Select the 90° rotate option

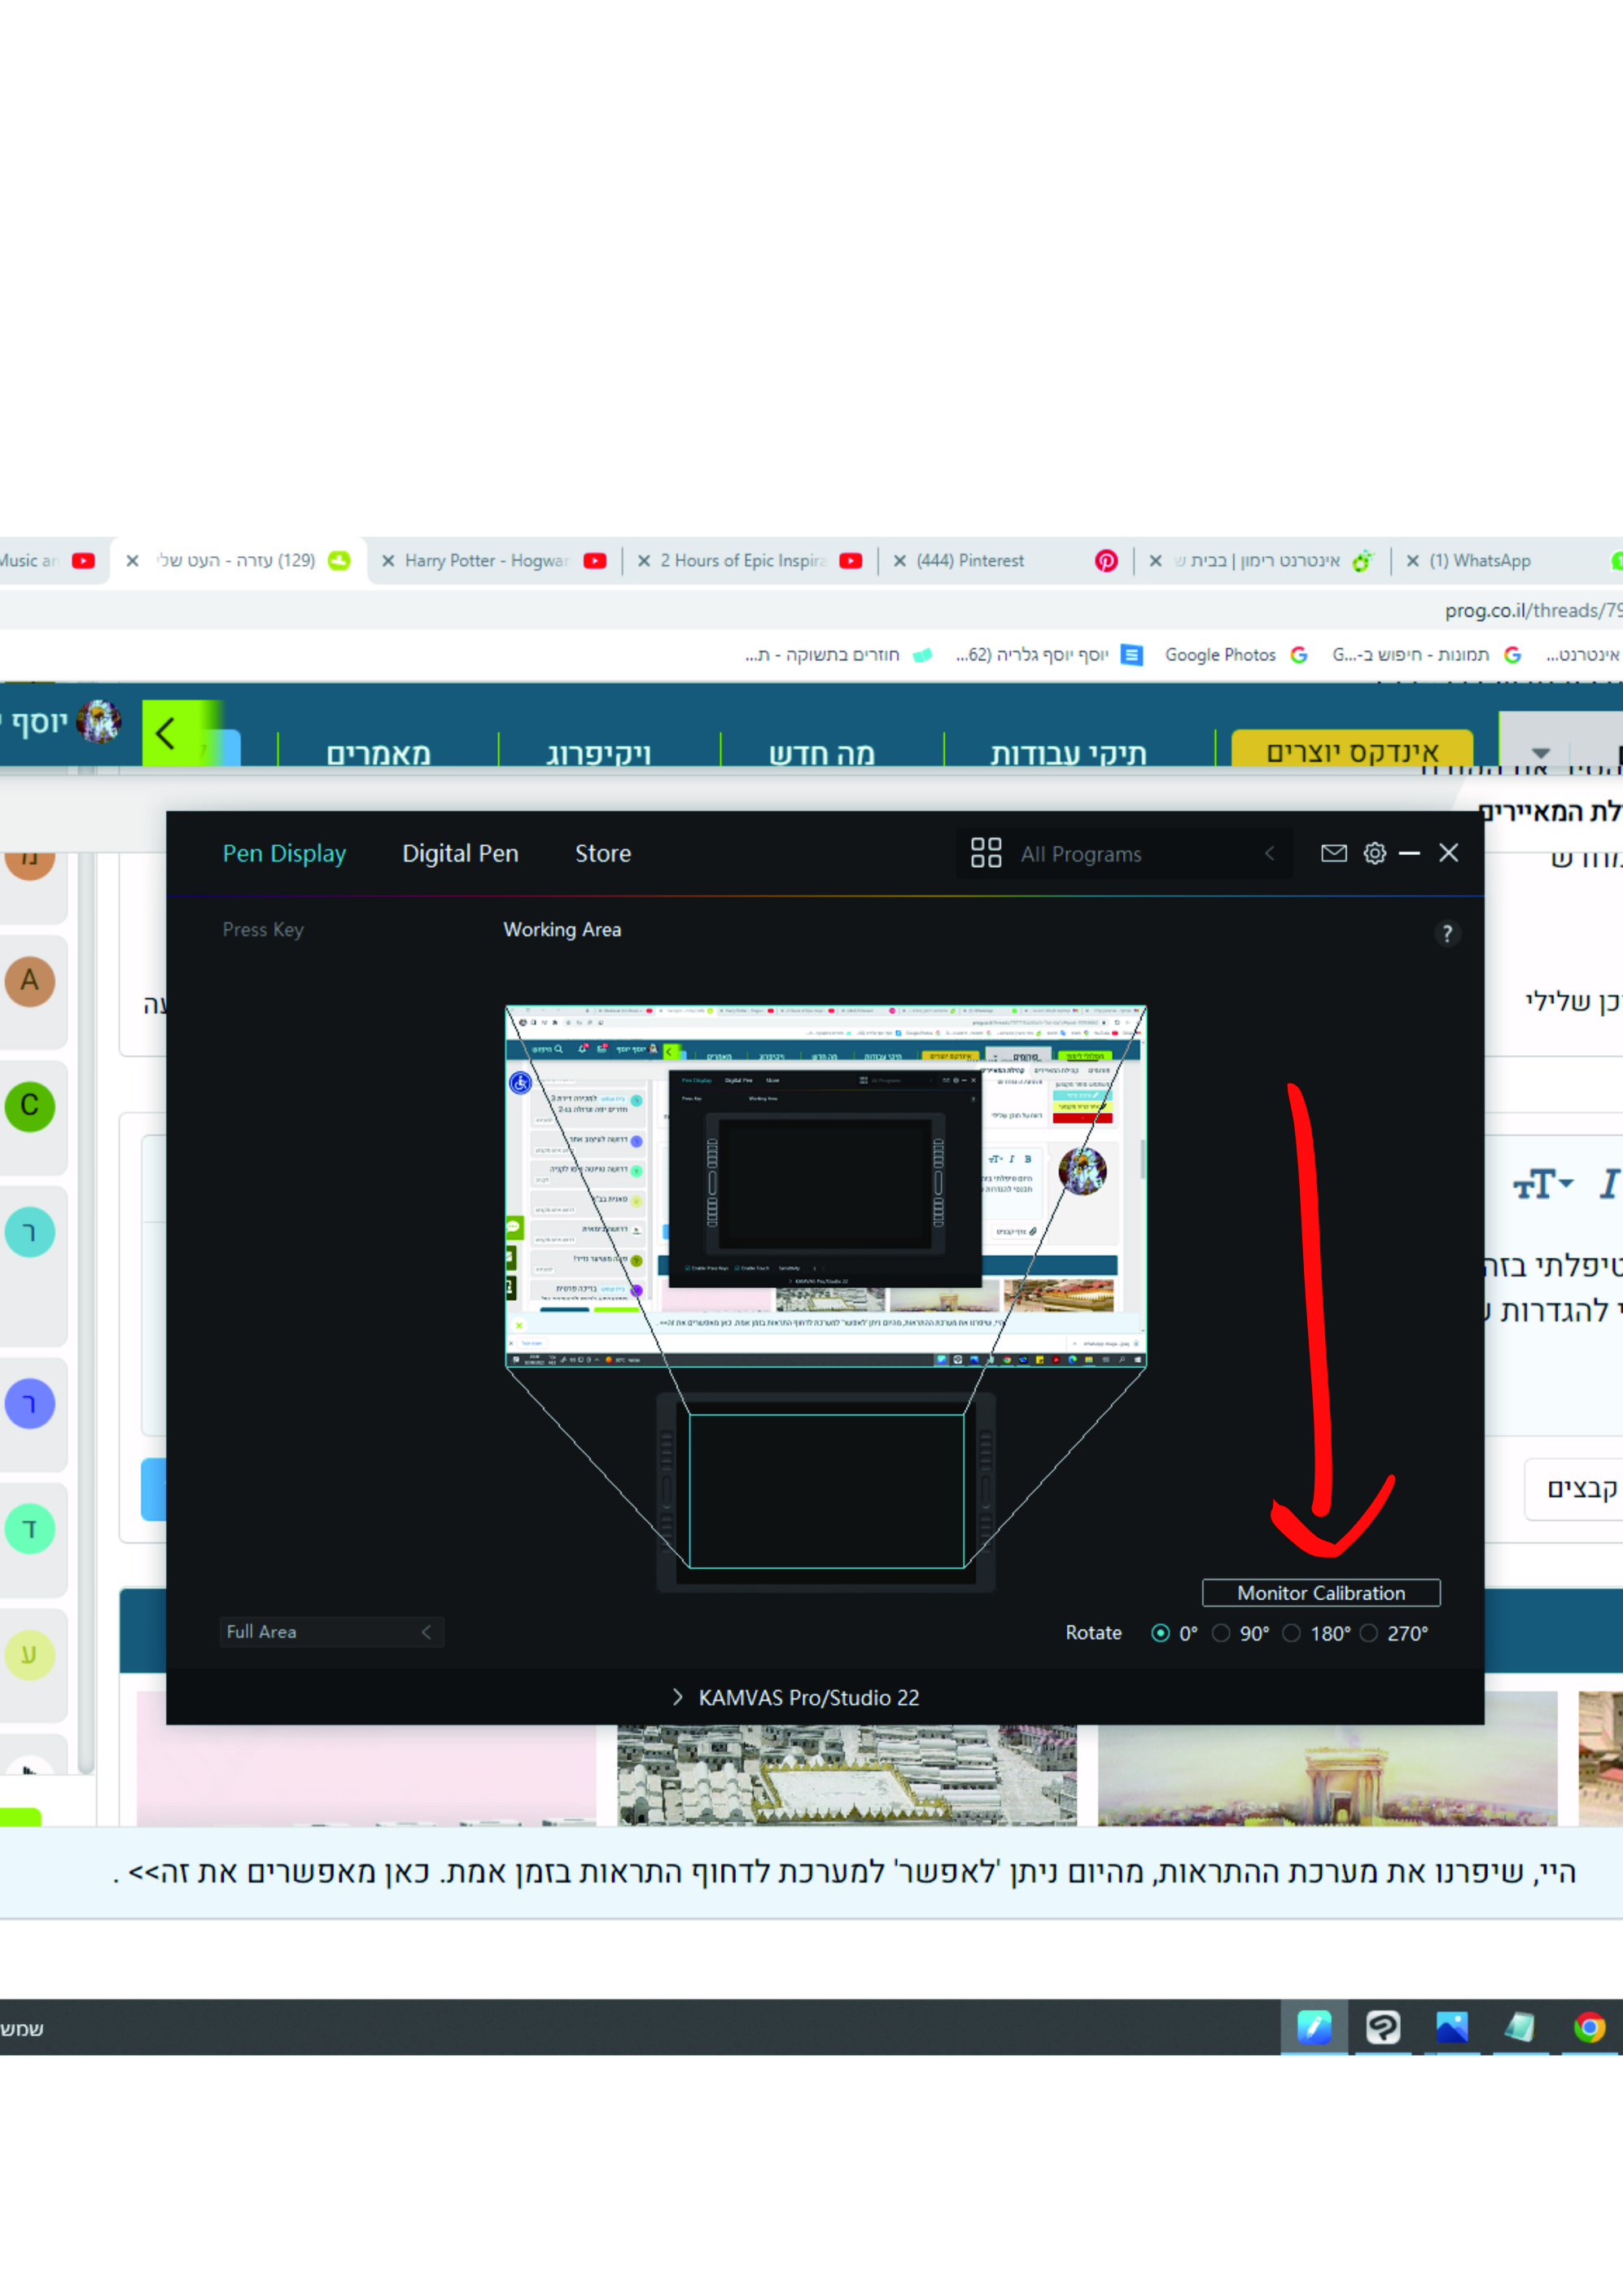pyautogui.click(x=1221, y=1633)
